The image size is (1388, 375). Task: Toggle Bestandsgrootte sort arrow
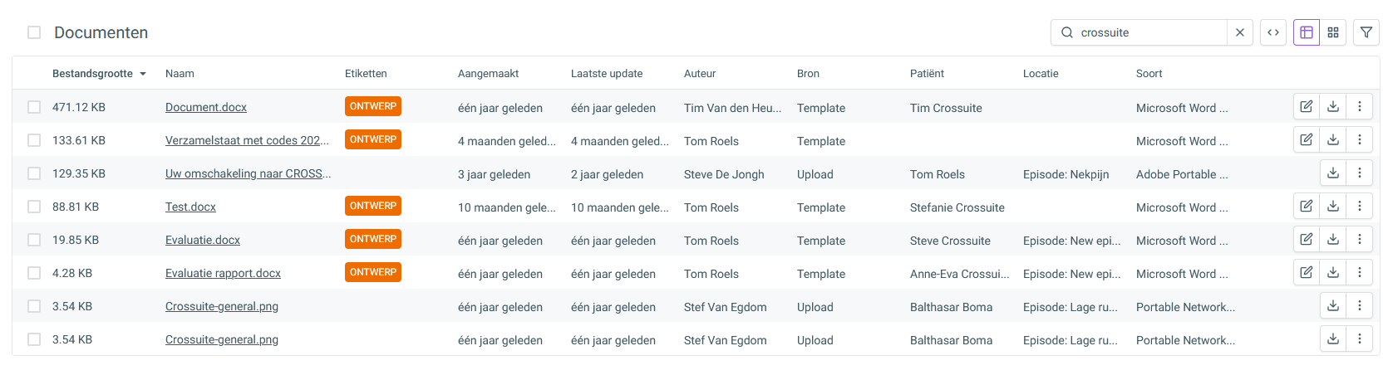(143, 74)
